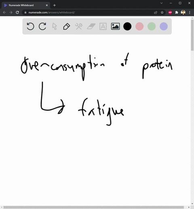Open the extensions puzzle menu

pos(177,13)
